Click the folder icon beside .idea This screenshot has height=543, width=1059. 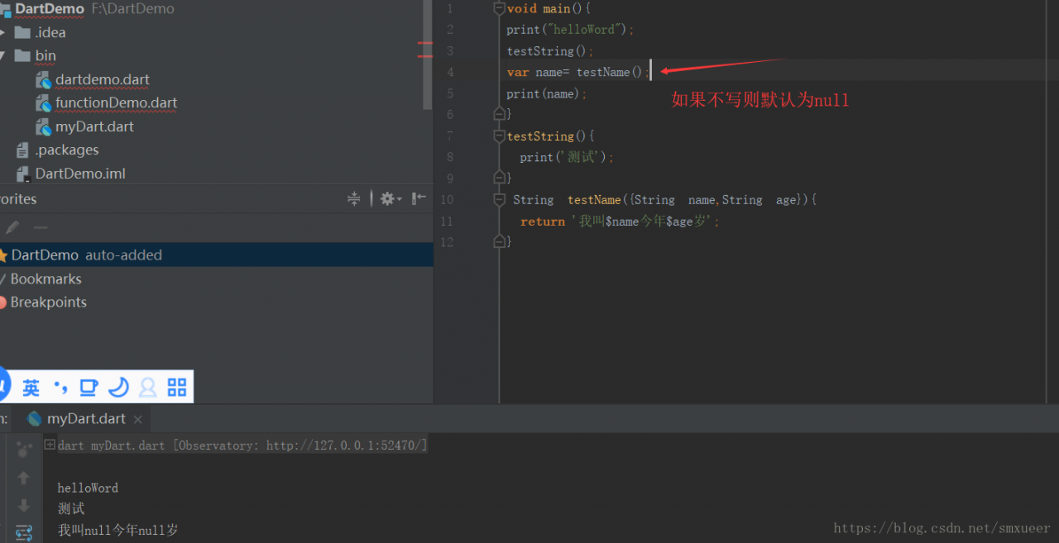click(22, 33)
